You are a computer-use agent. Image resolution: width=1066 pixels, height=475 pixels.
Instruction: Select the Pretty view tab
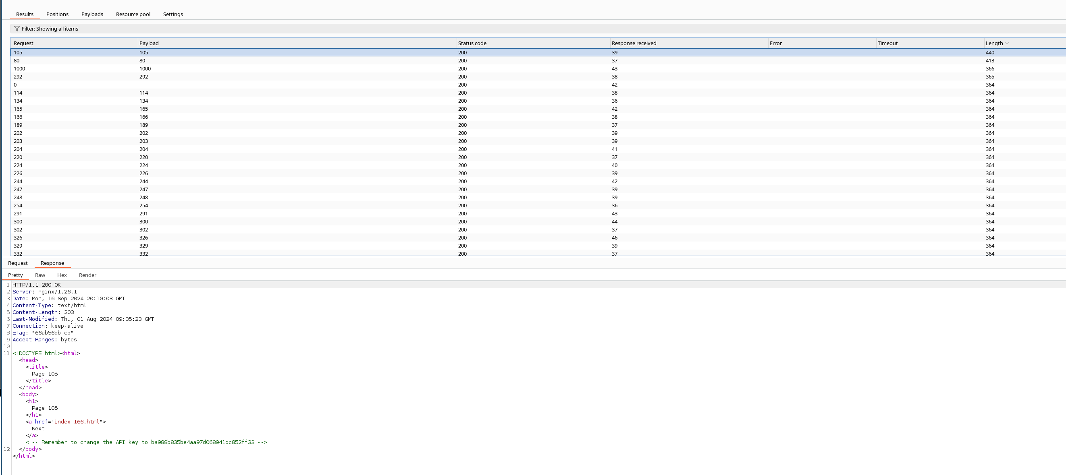coord(16,275)
